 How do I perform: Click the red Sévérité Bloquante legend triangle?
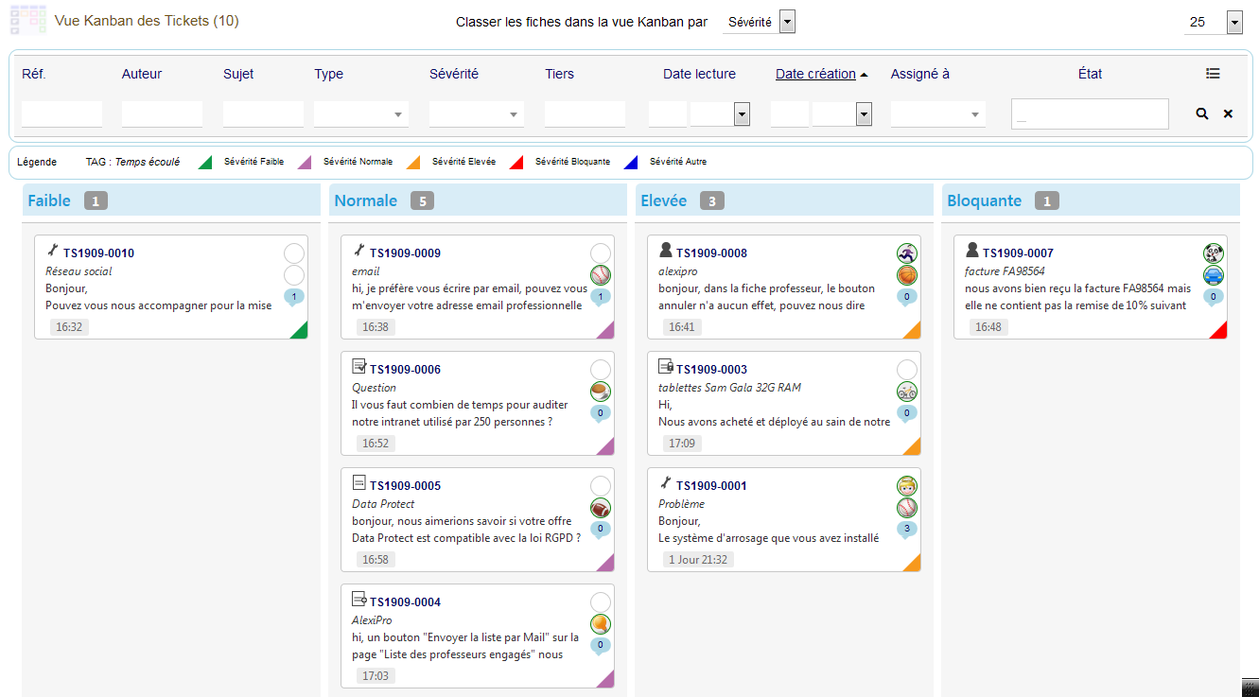pos(516,162)
